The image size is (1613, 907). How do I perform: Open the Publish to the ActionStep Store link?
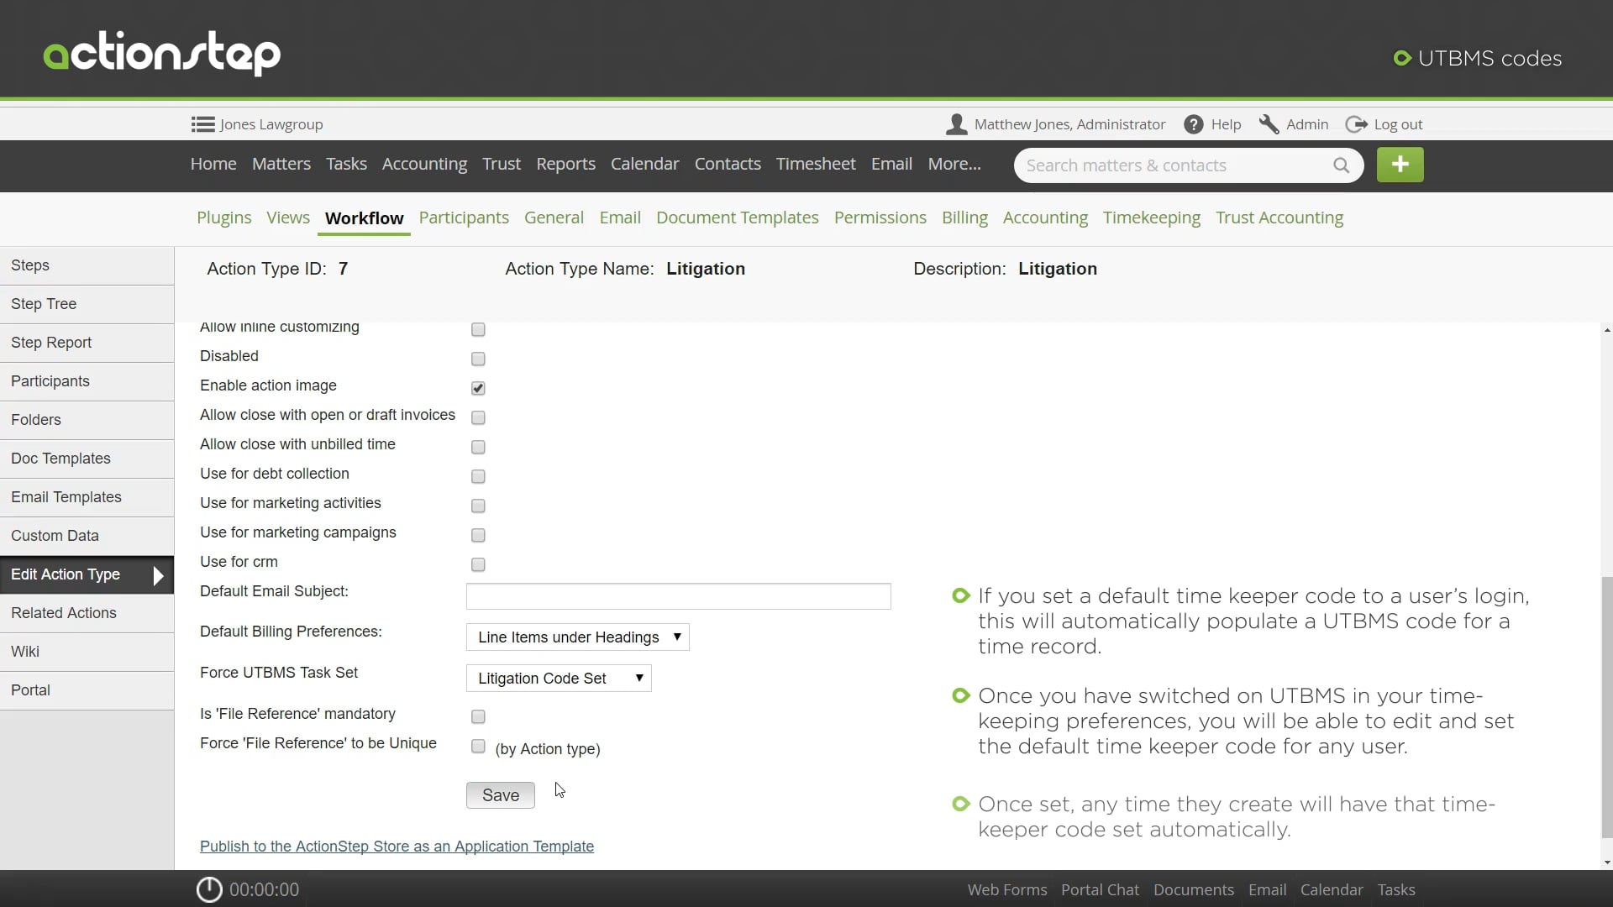pos(397,847)
